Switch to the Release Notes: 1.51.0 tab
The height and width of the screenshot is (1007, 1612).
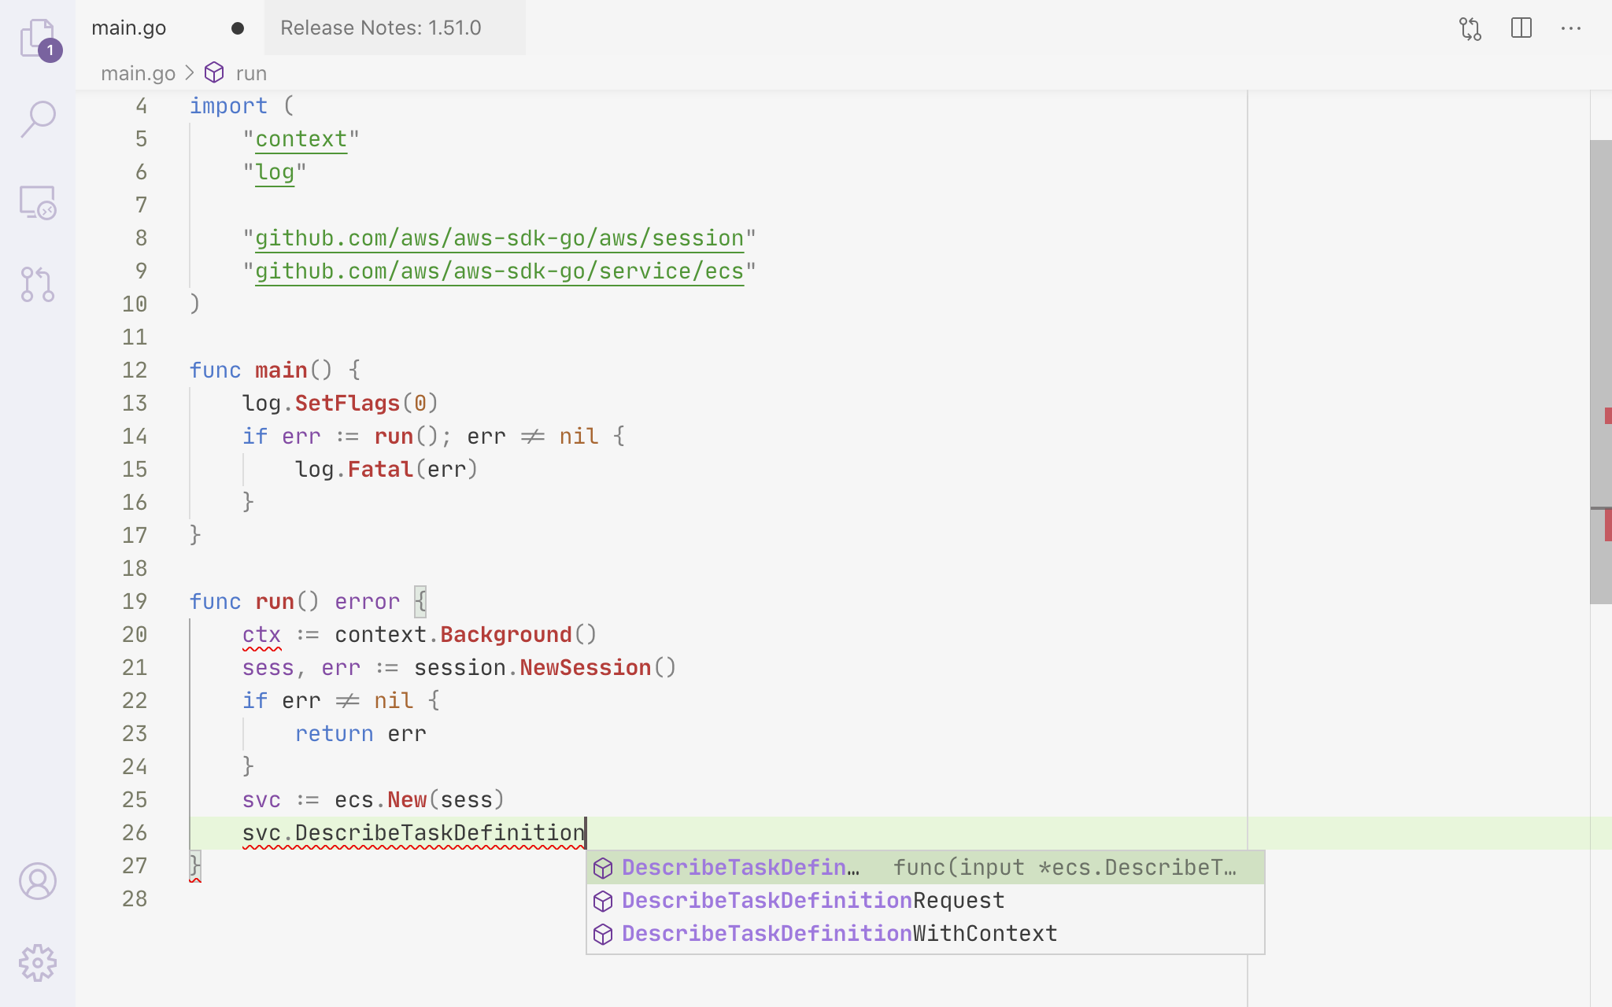click(381, 28)
